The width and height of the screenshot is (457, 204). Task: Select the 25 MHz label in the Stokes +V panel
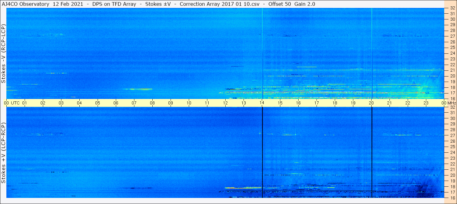pyautogui.click(x=452, y=147)
